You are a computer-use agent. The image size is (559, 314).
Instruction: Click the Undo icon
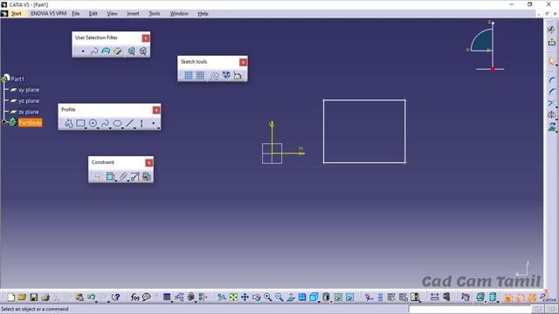(x=91, y=297)
